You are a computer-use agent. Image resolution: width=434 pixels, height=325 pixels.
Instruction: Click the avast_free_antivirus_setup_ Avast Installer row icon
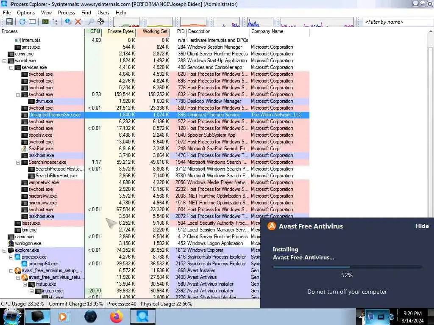coord(18,270)
